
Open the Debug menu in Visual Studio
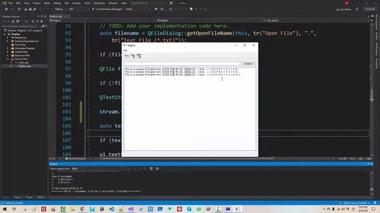pos(57,3)
